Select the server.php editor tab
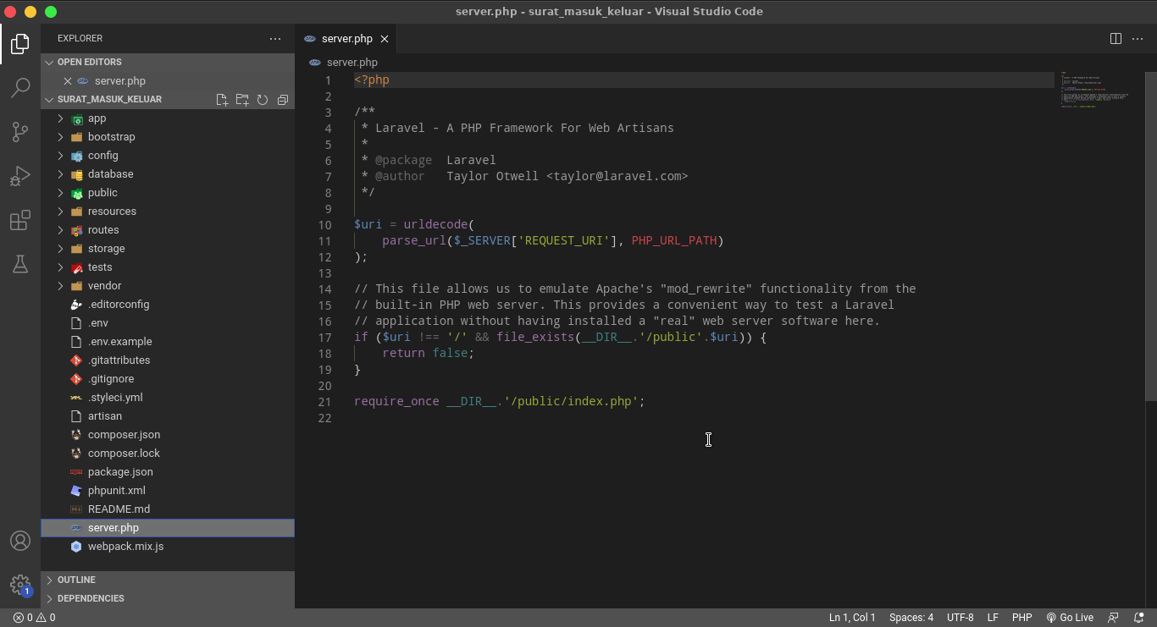Screen dimensions: 1157x627 coord(346,39)
